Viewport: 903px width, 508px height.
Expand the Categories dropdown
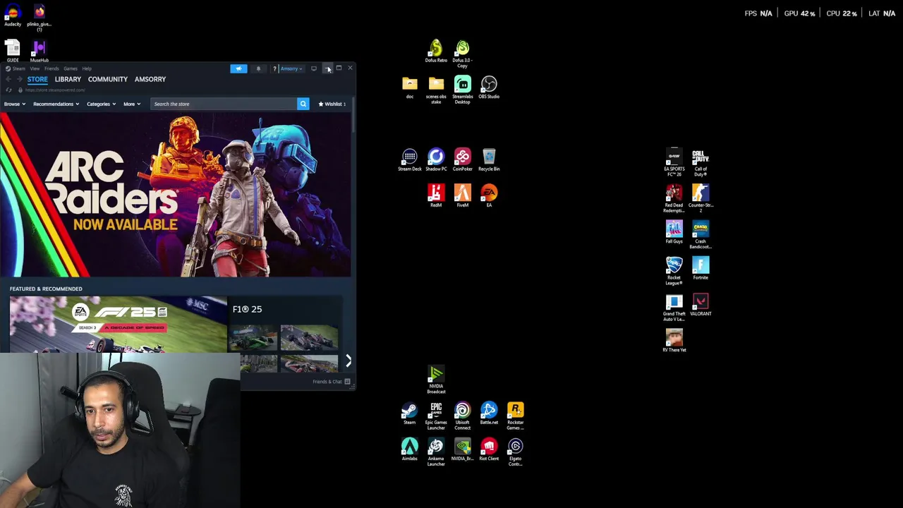click(101, 104)
